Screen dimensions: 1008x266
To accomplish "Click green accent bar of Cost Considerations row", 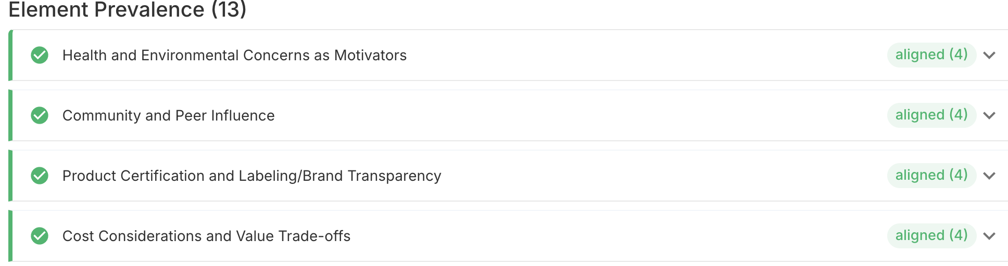I will point(10,236).
